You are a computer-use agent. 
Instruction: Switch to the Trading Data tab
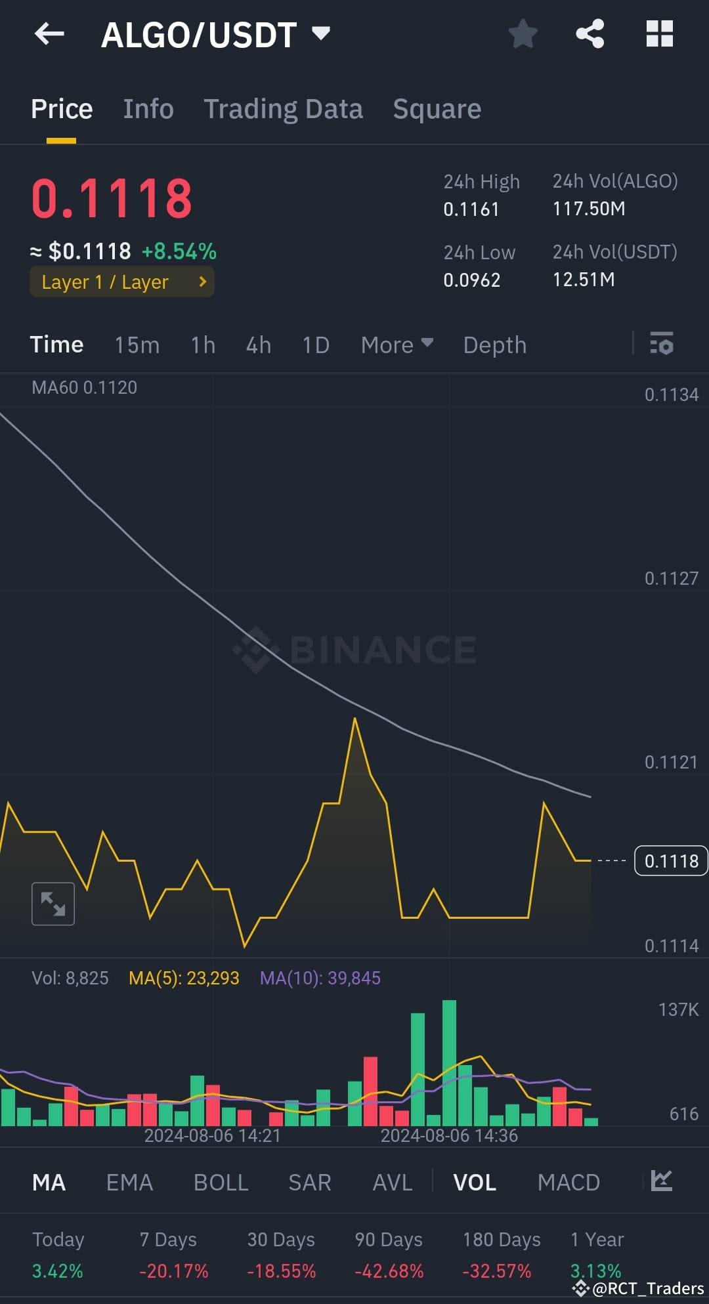pos(284,108)
